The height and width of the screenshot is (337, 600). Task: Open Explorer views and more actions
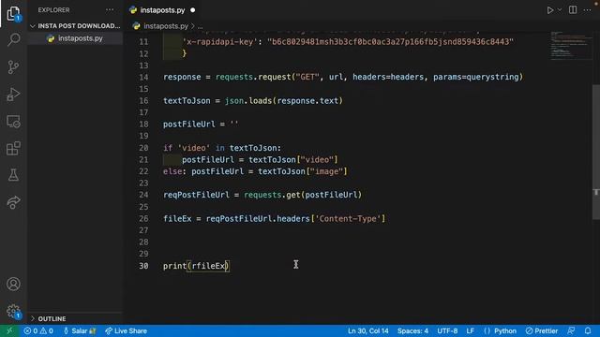(110, 10)
